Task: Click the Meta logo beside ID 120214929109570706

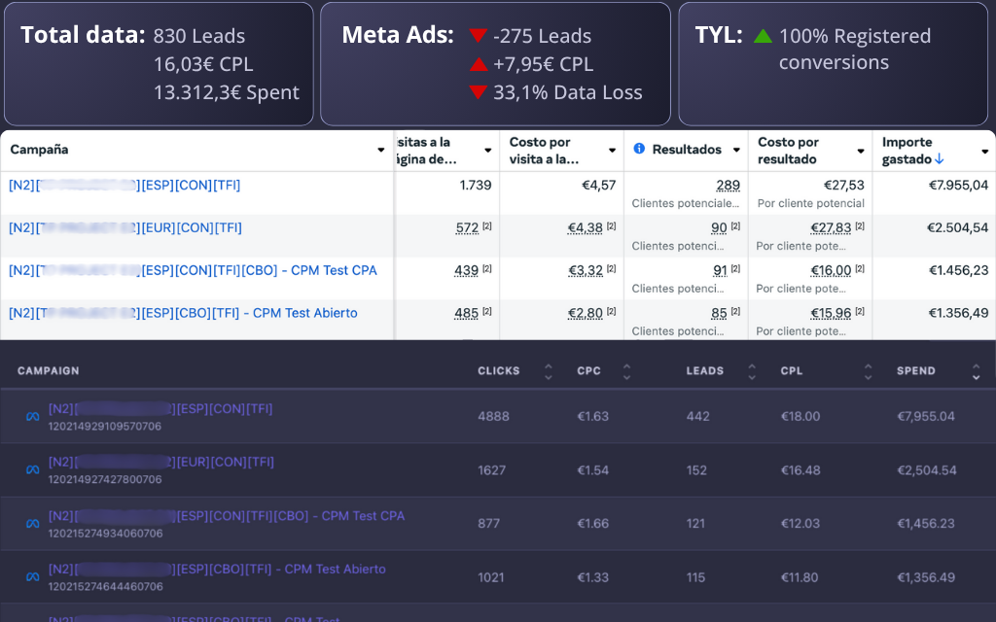Action: 32,417
